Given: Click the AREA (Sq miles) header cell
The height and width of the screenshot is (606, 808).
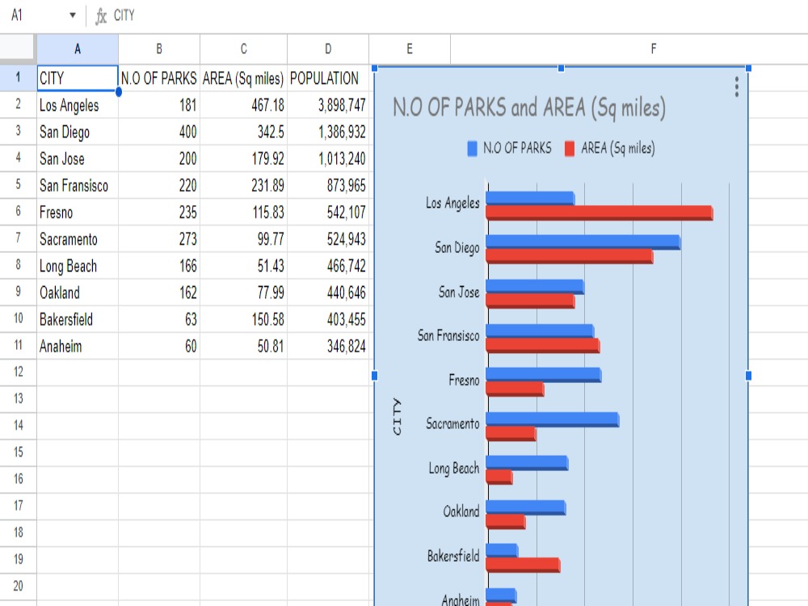Looking at the screenshot, I should [244, 78].
